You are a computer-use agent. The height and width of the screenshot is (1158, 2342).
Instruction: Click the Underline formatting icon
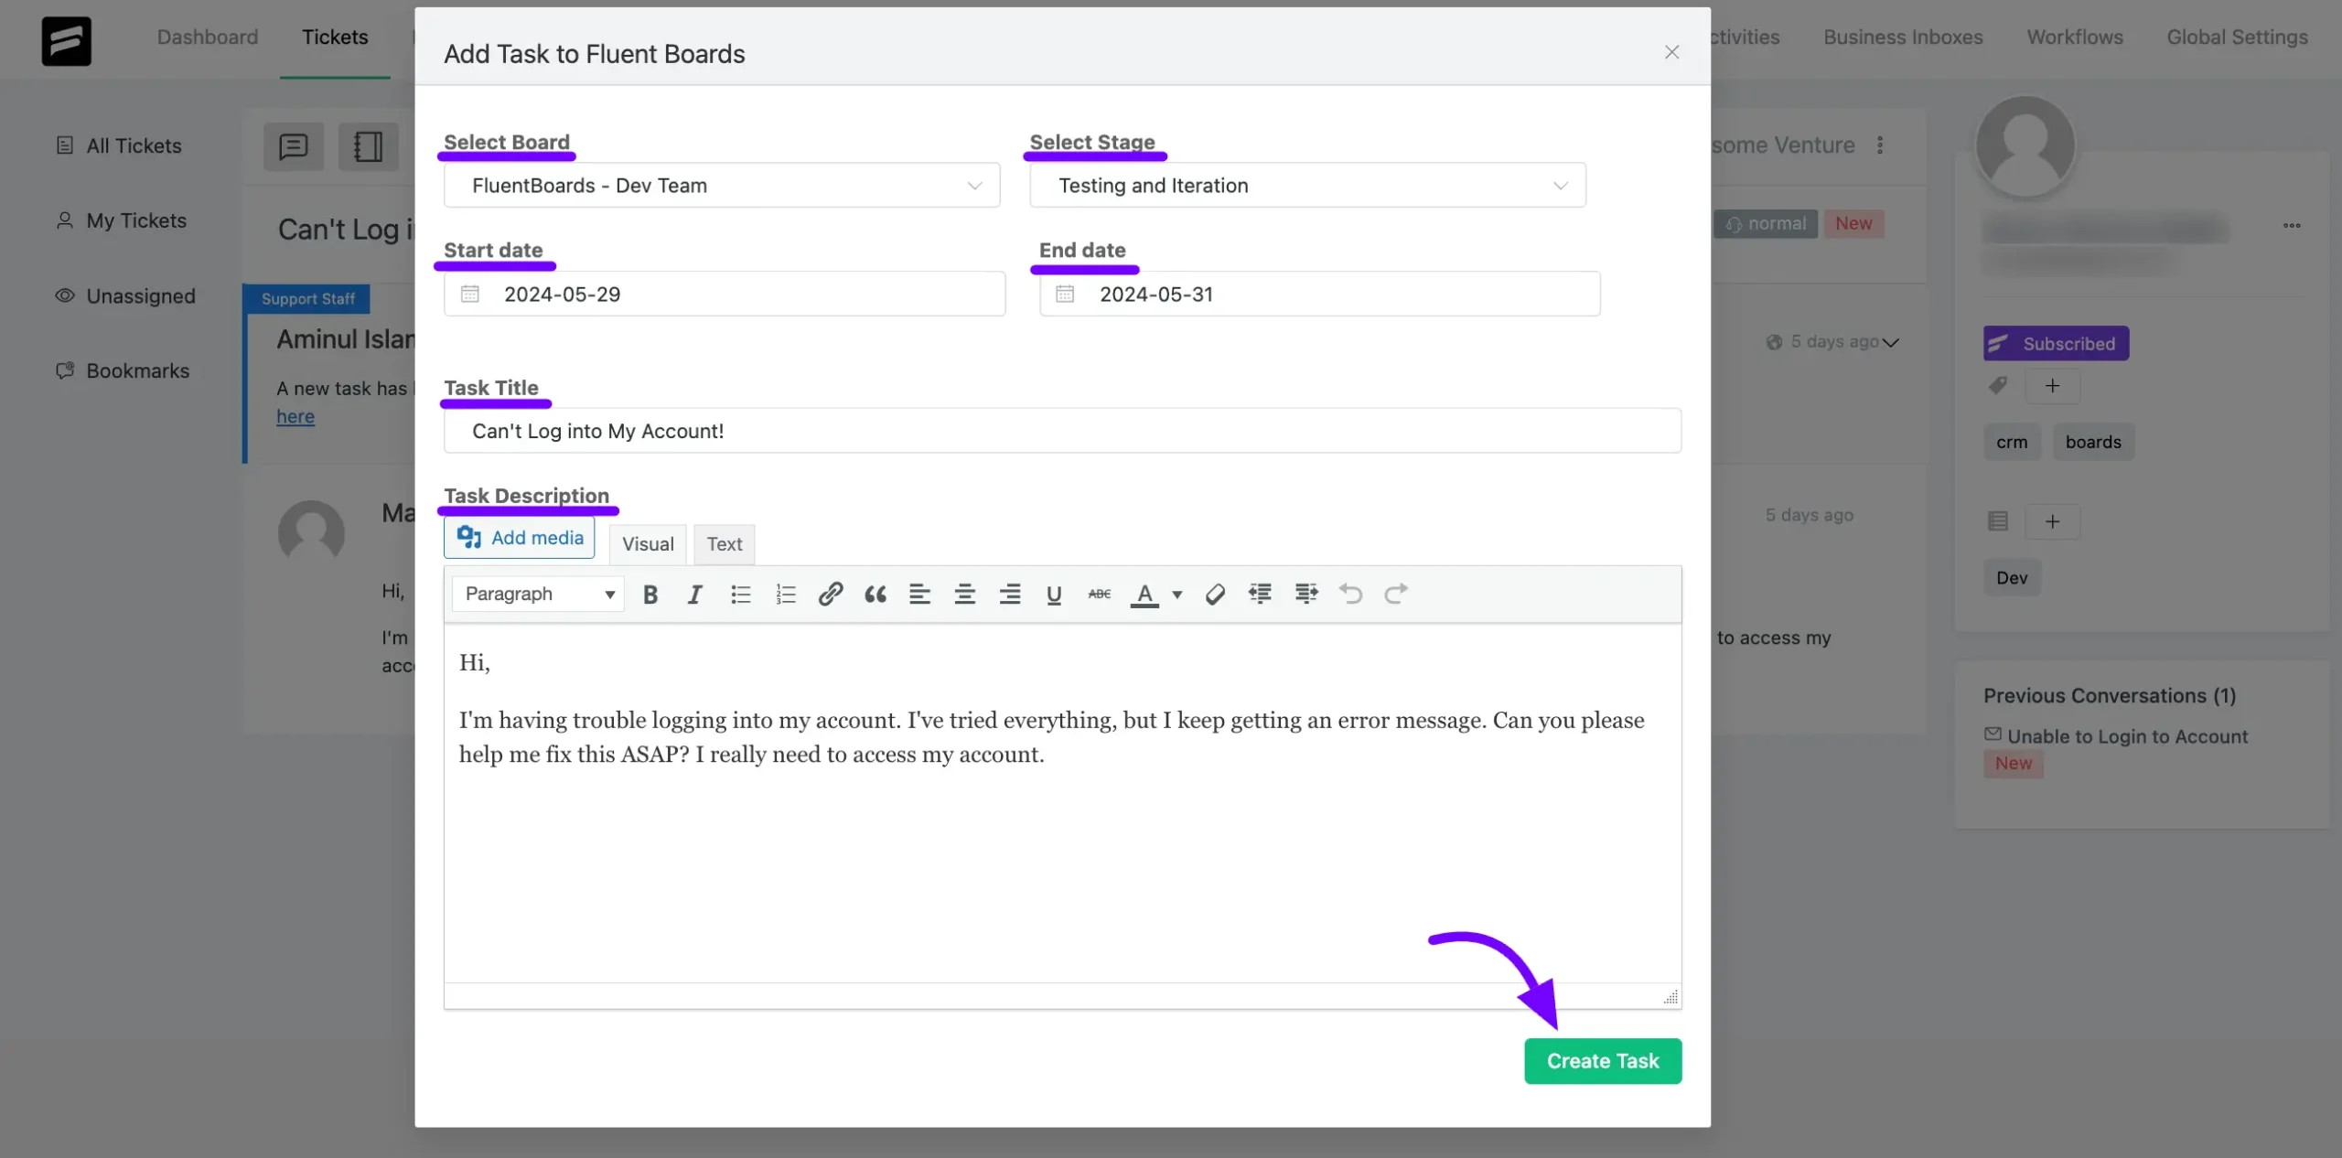[x=1055, y=594]
